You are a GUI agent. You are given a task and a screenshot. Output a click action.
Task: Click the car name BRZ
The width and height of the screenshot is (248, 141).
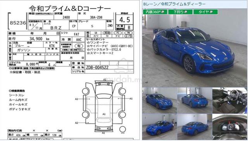point(56,28)
